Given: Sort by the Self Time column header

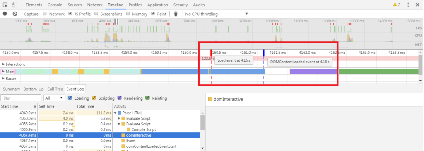Looking at the screenshot, I should pos(56,106).
